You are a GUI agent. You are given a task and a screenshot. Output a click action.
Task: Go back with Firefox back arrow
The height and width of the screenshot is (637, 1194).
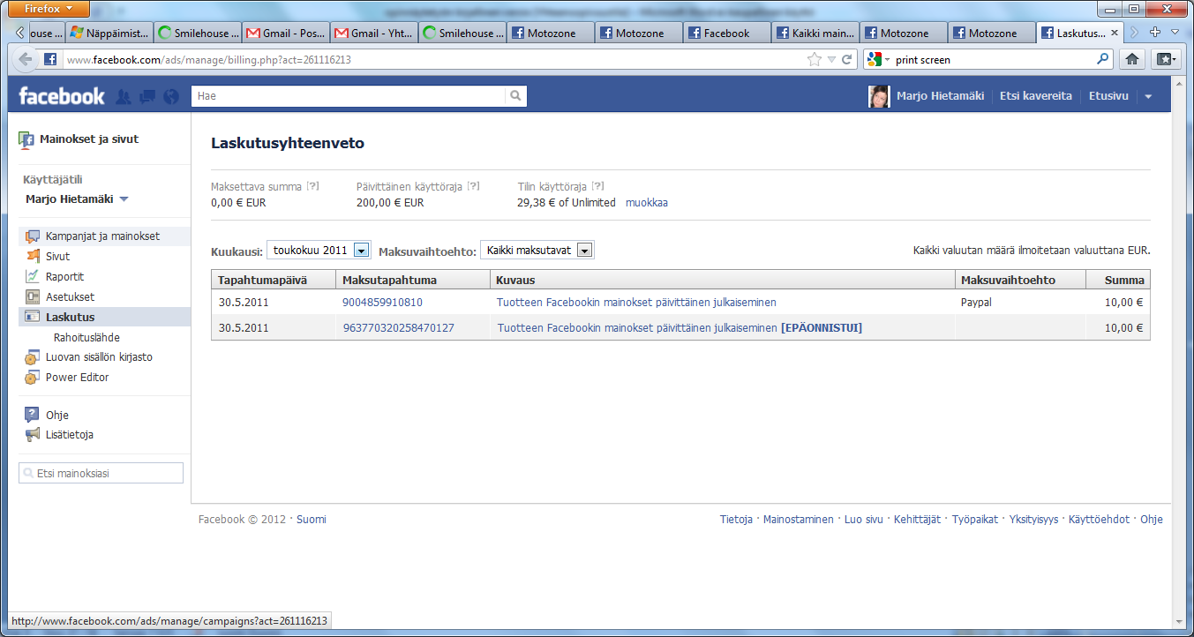click(26, 60)
